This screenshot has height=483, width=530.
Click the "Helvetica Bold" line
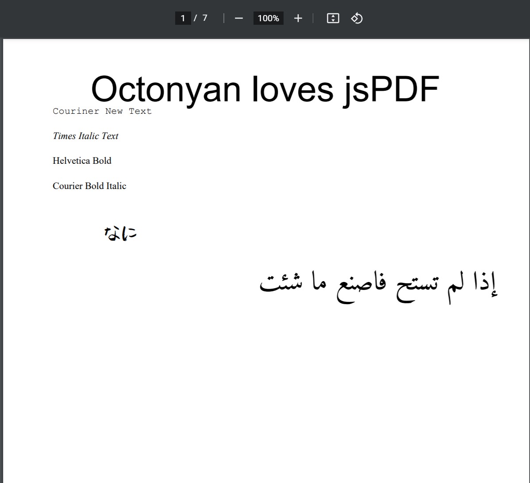pyautogui.click(x=82, y=161)
